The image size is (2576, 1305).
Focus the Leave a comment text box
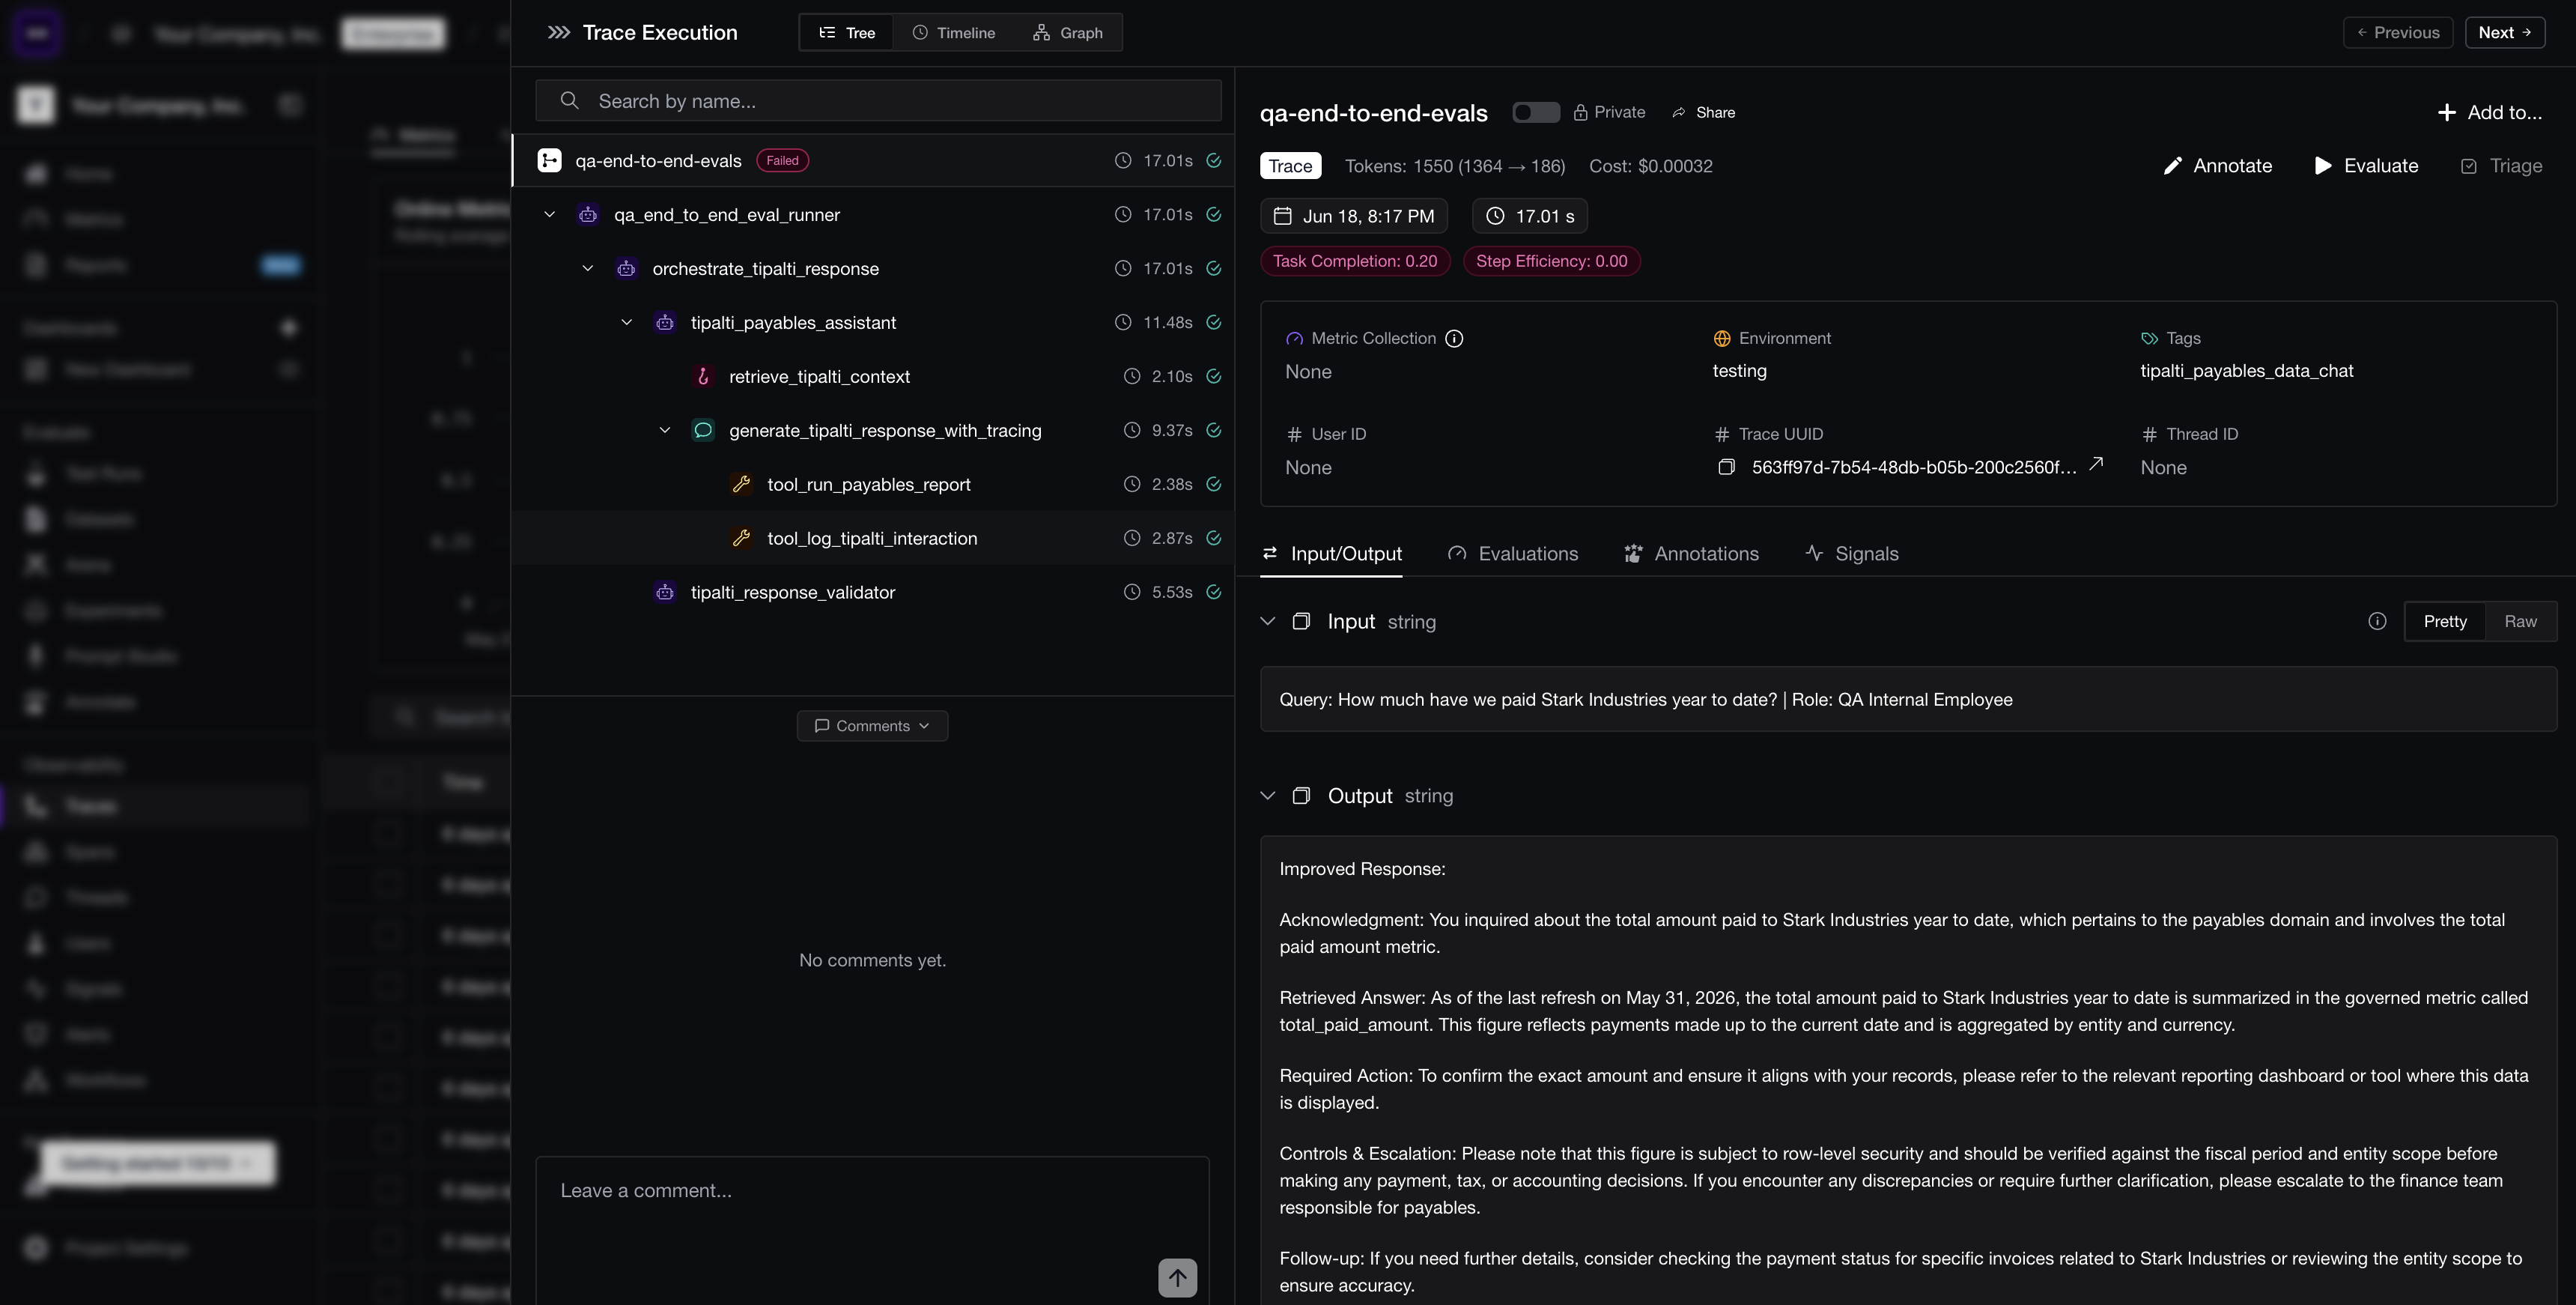pyautogui.click(x=872, y=1231)
